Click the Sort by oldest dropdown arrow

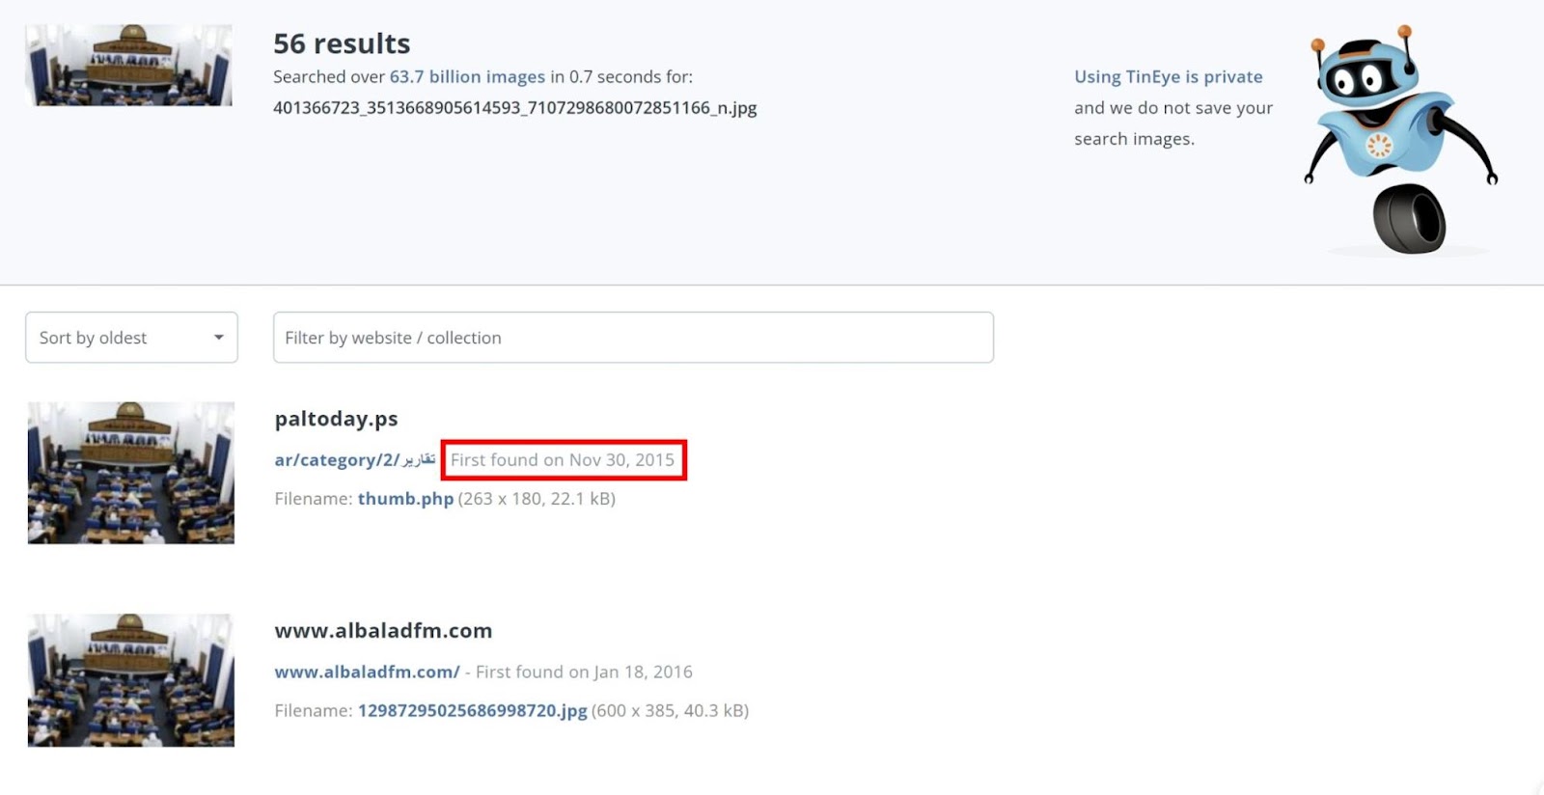click(x=219, y=338)
